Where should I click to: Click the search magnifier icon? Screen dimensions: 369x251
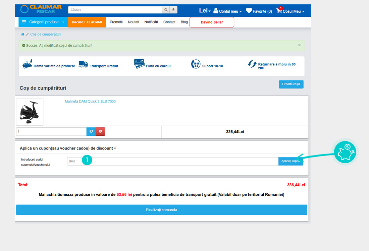pos(166,10)
